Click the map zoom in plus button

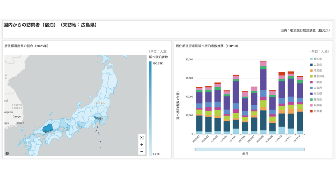pos(142,145)
